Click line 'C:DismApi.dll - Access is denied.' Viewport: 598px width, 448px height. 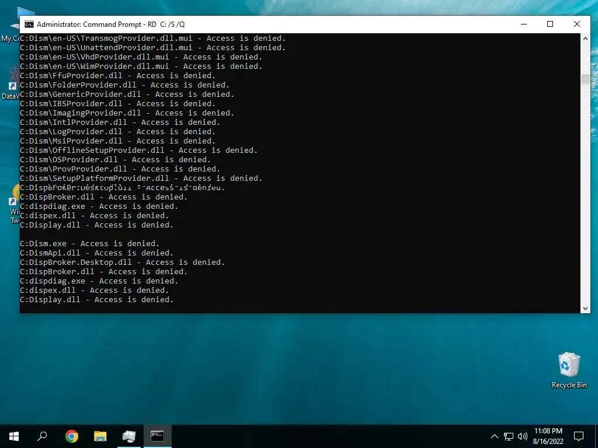pyautogui.click(x=96, y=253)
